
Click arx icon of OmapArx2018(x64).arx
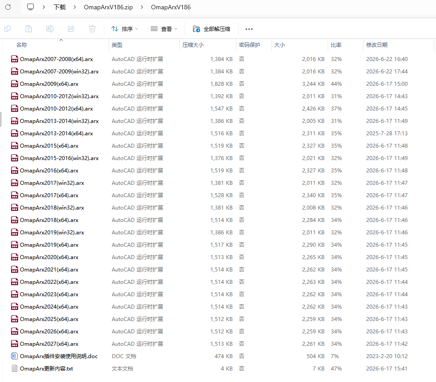coord(15,220)
